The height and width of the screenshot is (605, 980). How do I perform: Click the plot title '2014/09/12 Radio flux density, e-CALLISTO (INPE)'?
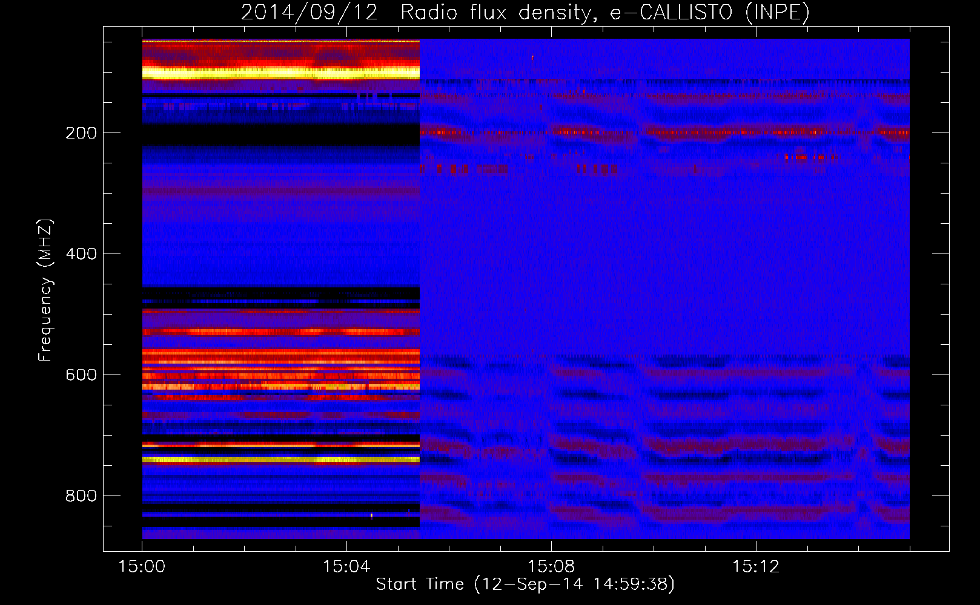525,12
